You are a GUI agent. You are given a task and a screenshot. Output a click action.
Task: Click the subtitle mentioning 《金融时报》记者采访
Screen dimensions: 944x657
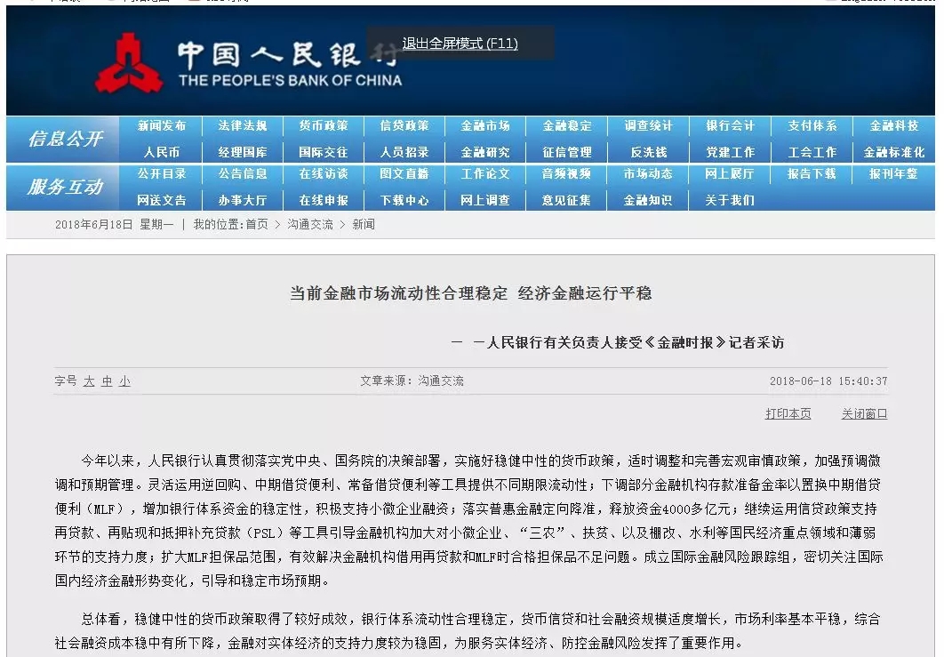(617, 342)
